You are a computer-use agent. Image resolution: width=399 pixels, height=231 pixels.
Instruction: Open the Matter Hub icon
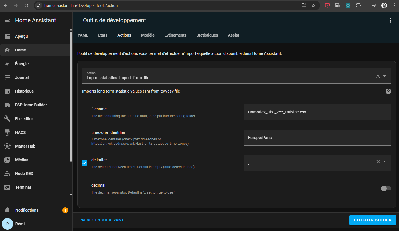[7, 146]
